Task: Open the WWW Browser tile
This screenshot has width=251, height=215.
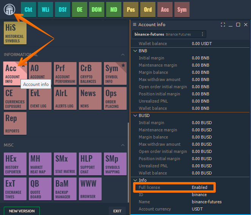Action: (90, 189)
